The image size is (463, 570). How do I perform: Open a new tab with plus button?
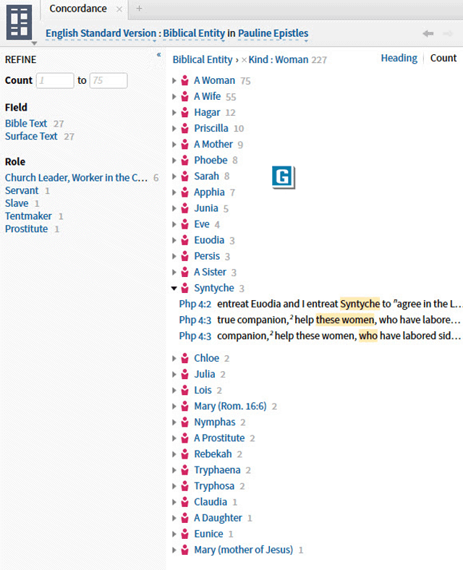(x=139, y=9)
